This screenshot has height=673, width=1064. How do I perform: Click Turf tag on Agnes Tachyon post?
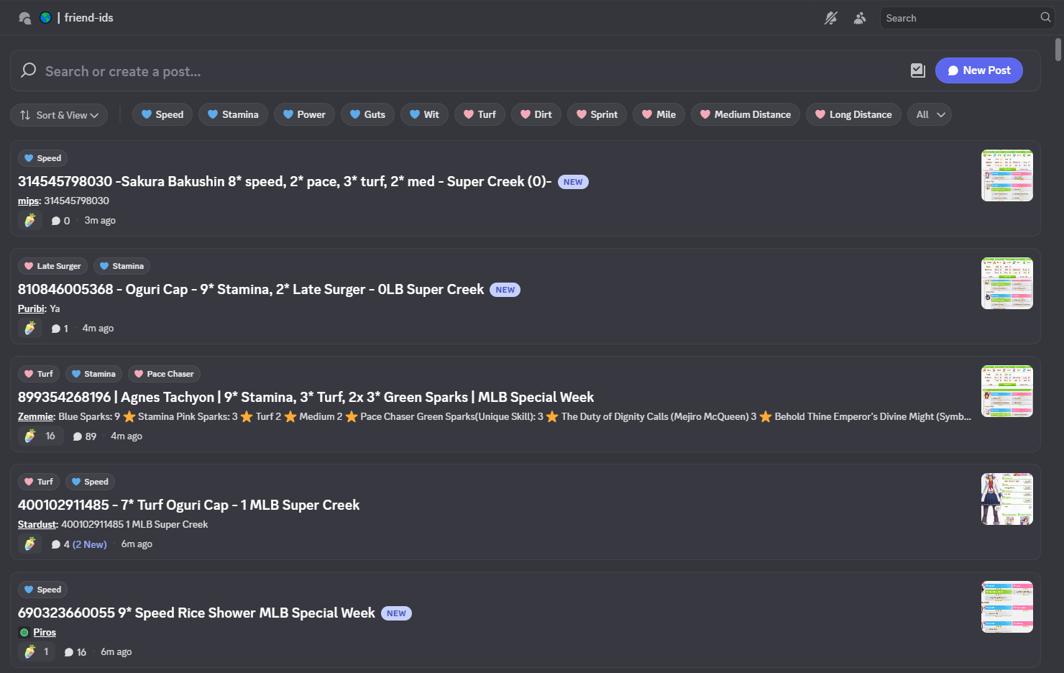39,374
